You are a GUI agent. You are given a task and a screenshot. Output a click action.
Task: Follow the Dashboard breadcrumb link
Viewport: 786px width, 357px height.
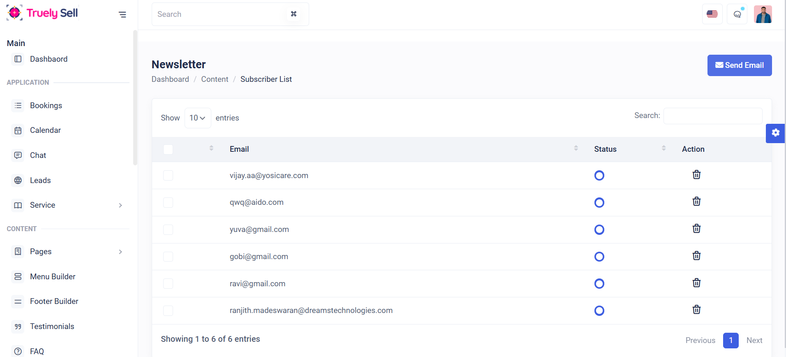point(170,79)
